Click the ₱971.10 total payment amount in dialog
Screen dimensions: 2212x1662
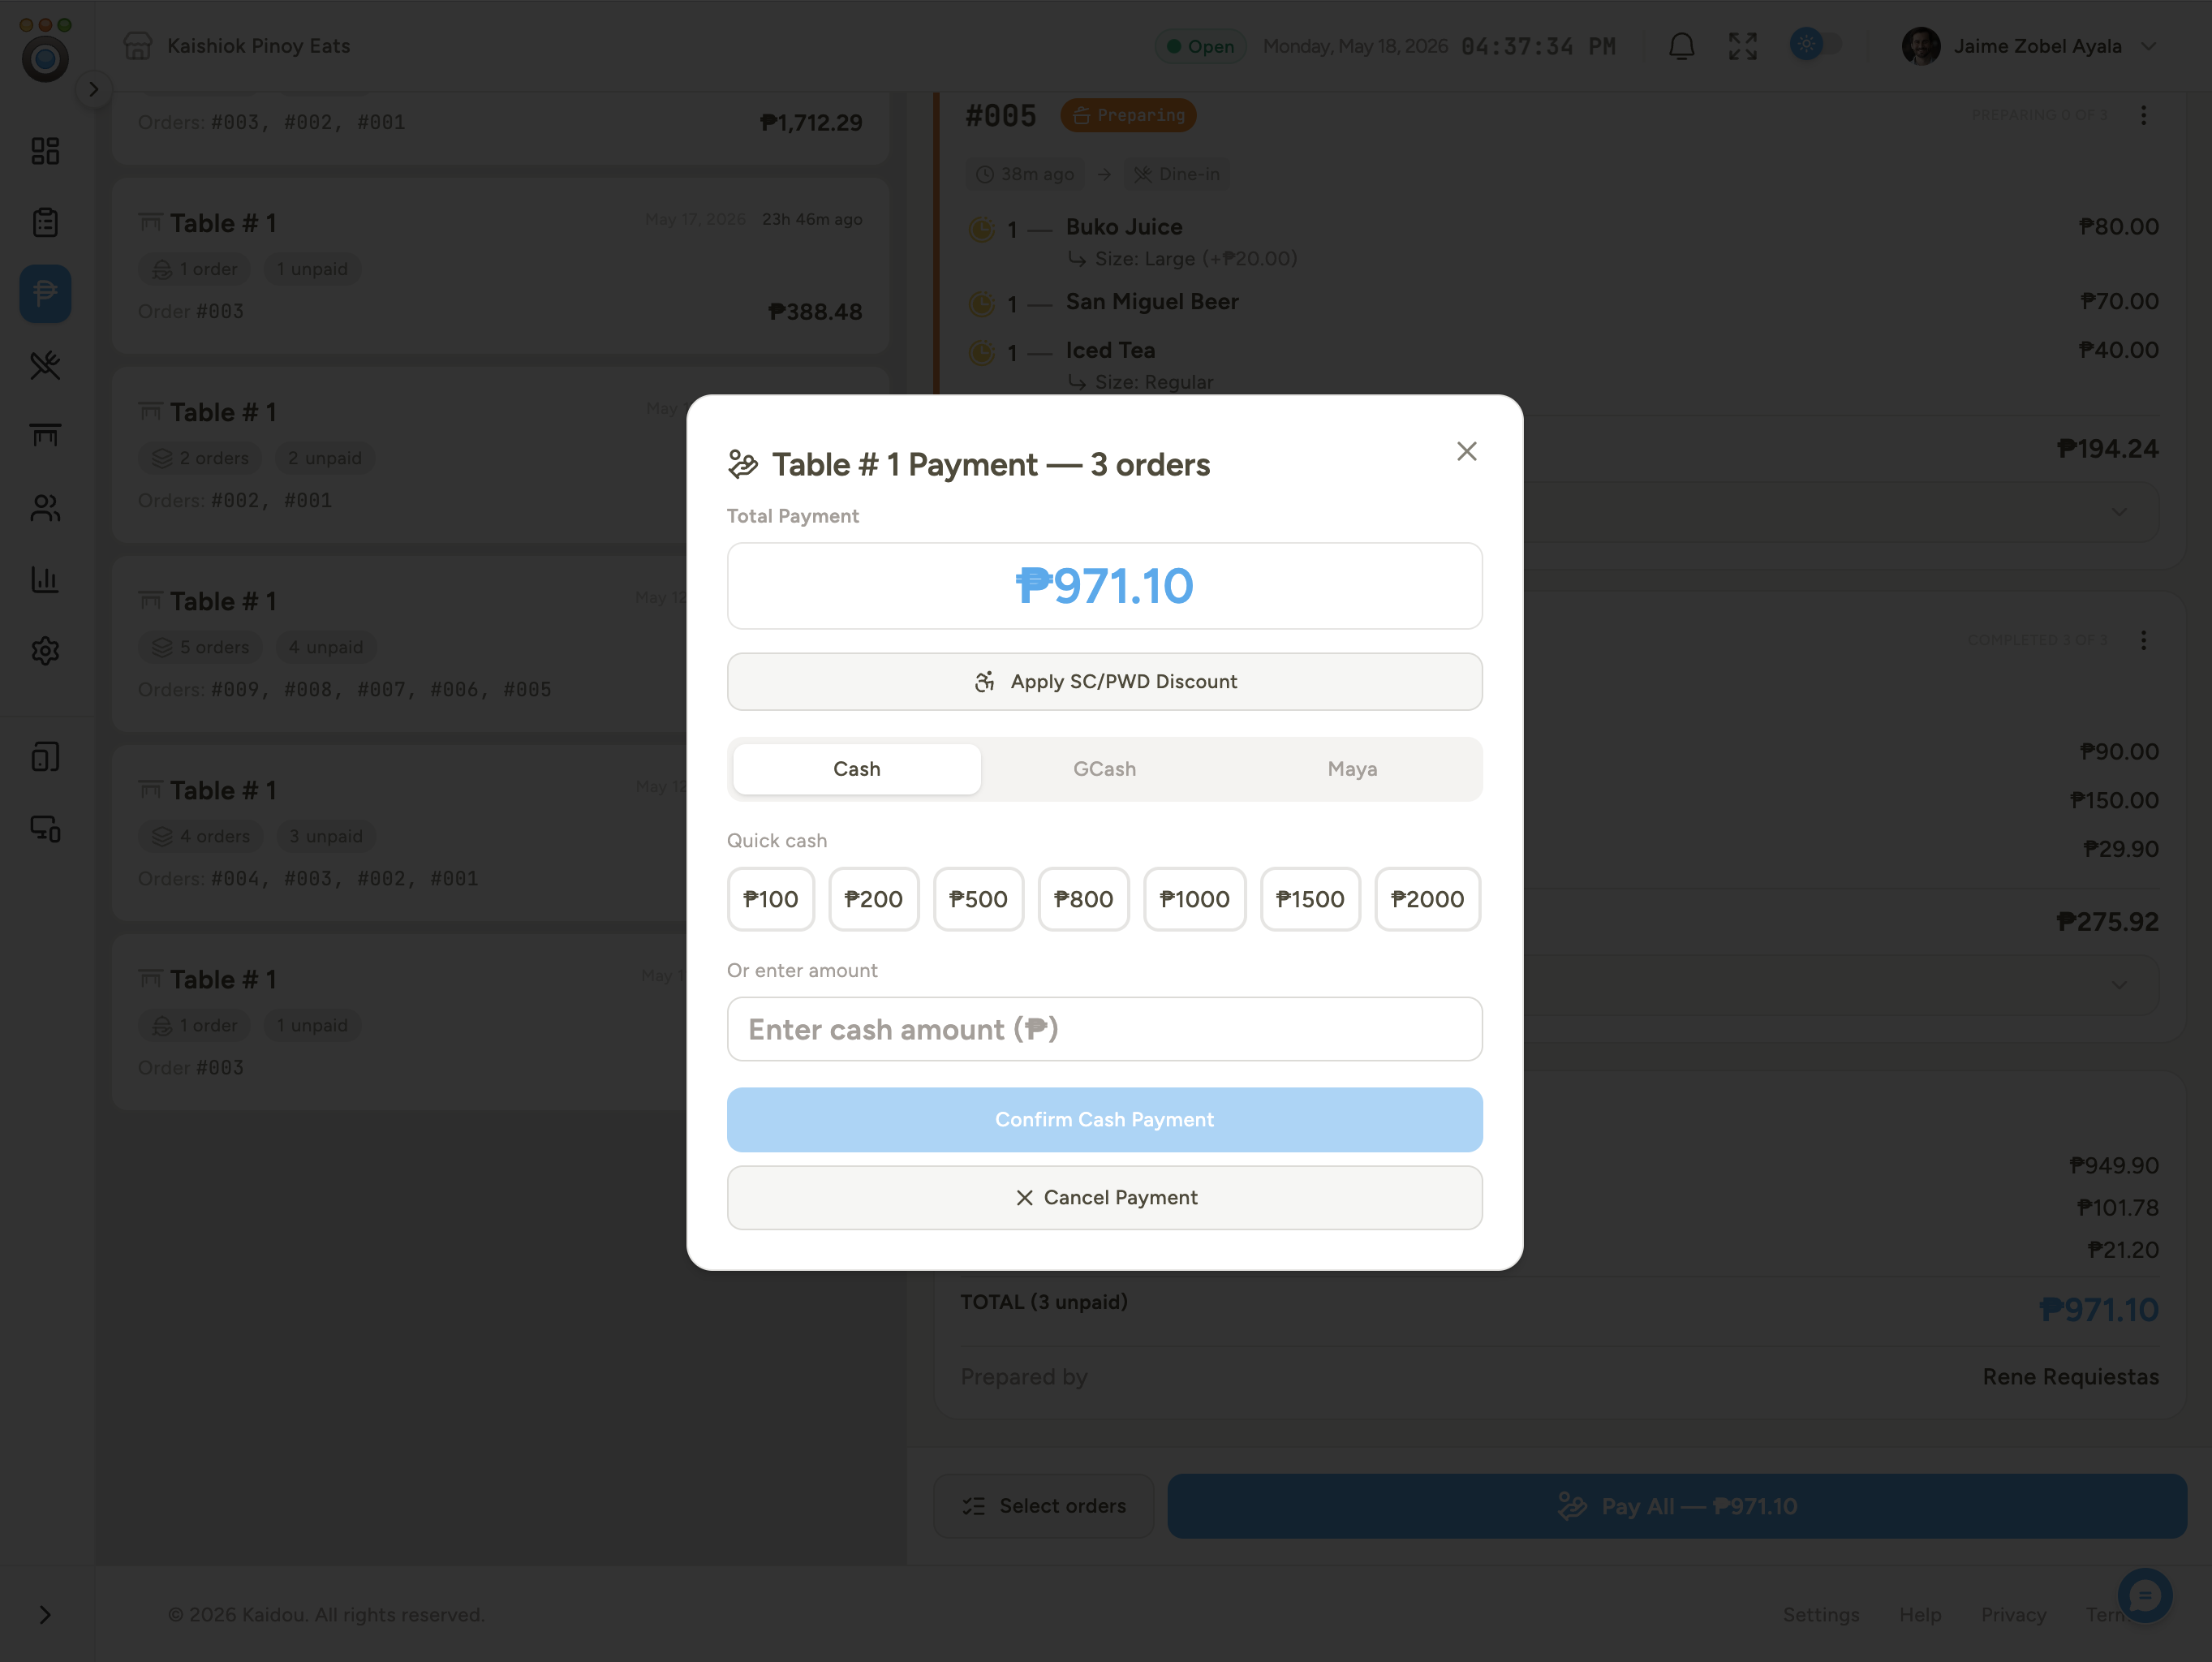pos(1104,585)
